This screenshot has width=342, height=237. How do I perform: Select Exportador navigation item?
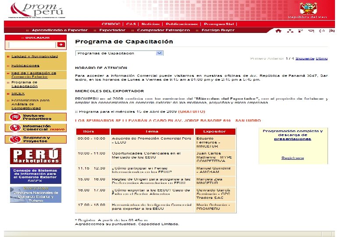(x=112, y=30)
